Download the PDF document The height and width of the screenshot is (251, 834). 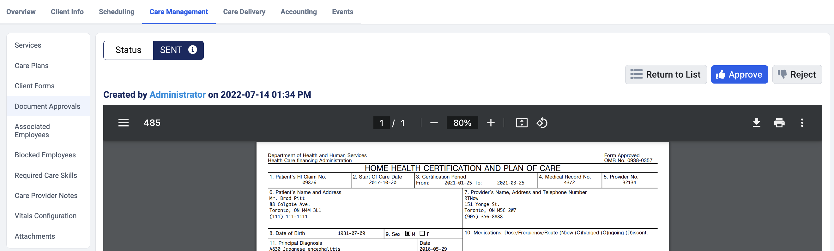pos(756,123)
